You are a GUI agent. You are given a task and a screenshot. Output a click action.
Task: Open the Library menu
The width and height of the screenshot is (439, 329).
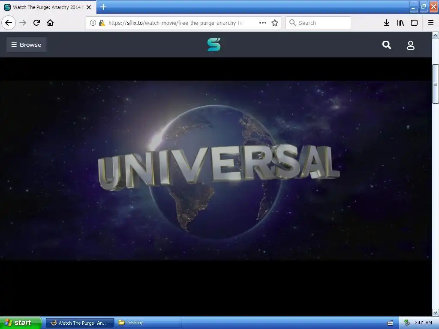click(x=400, y=23)
